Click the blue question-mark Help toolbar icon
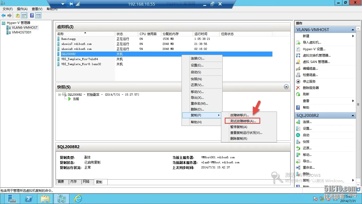Screen dimensions: 362x204 point(32,16)
